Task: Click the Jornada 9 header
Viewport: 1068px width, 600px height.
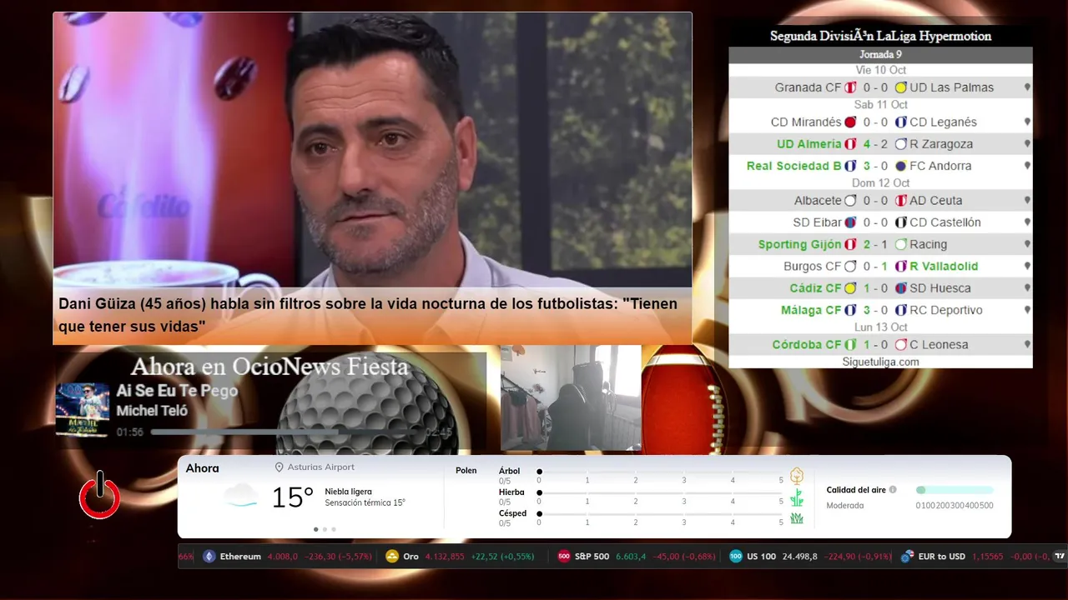Action: point(880,54)
